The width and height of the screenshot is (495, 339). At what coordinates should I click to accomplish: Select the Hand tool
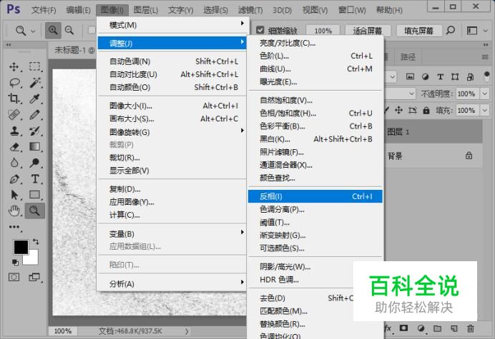click(14, 211)
